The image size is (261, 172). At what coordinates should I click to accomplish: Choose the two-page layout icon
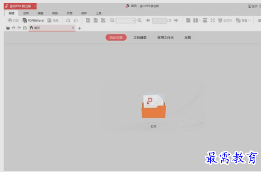coord(195,20)
